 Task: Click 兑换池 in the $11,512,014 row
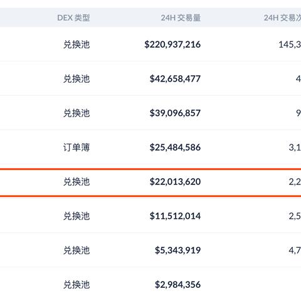[77, 216]
